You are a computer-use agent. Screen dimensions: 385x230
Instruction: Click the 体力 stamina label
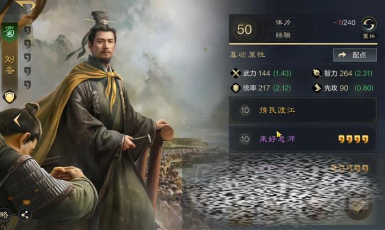click(x=283, y=23)
